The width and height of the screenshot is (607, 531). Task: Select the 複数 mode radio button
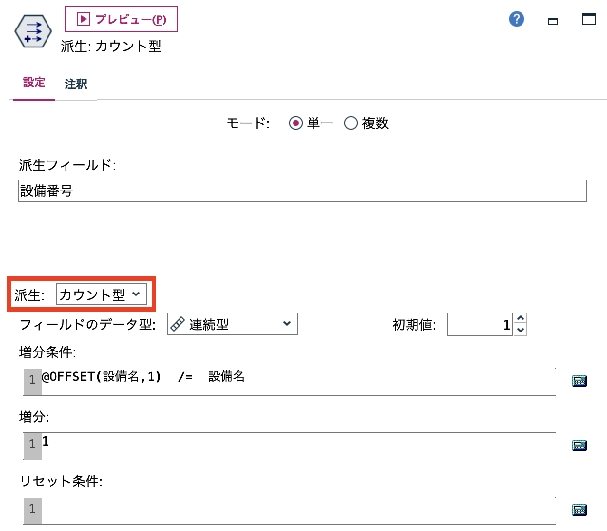pyautogui.click(x=351, y=123)
